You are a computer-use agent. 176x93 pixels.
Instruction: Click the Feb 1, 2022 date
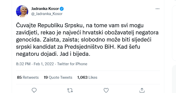click(44, 64)
